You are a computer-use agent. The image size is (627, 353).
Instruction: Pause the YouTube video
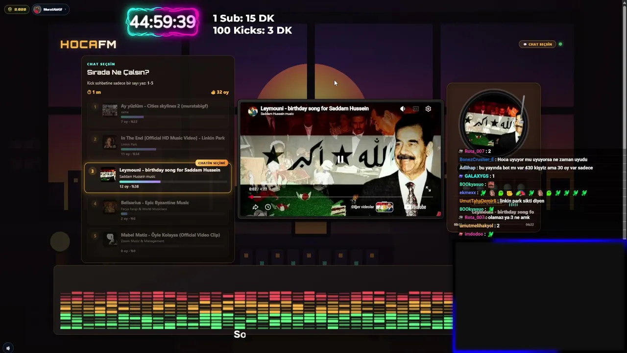pyautogui.click(x=340, y=159)
